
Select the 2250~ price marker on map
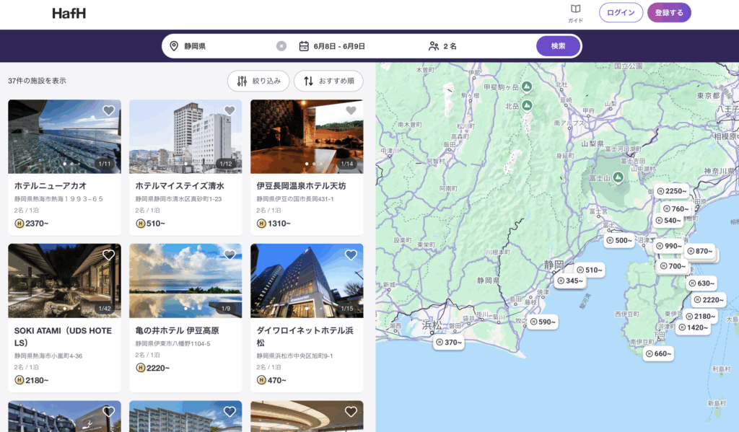671,191
